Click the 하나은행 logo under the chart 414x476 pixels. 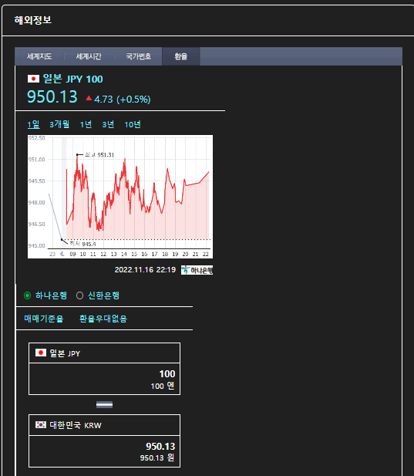[197, 270]
